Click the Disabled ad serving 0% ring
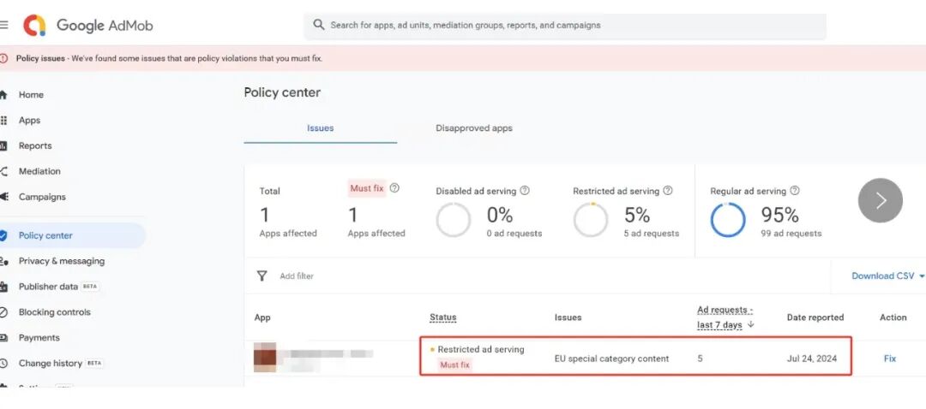The image size is (926, 409). coord(453,220)
